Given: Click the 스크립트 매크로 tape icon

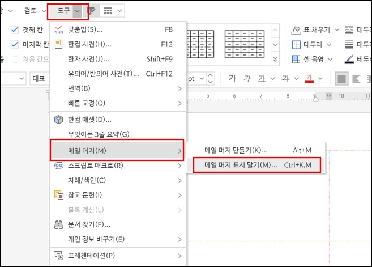Looking at the screenshot, I should 58,166.
